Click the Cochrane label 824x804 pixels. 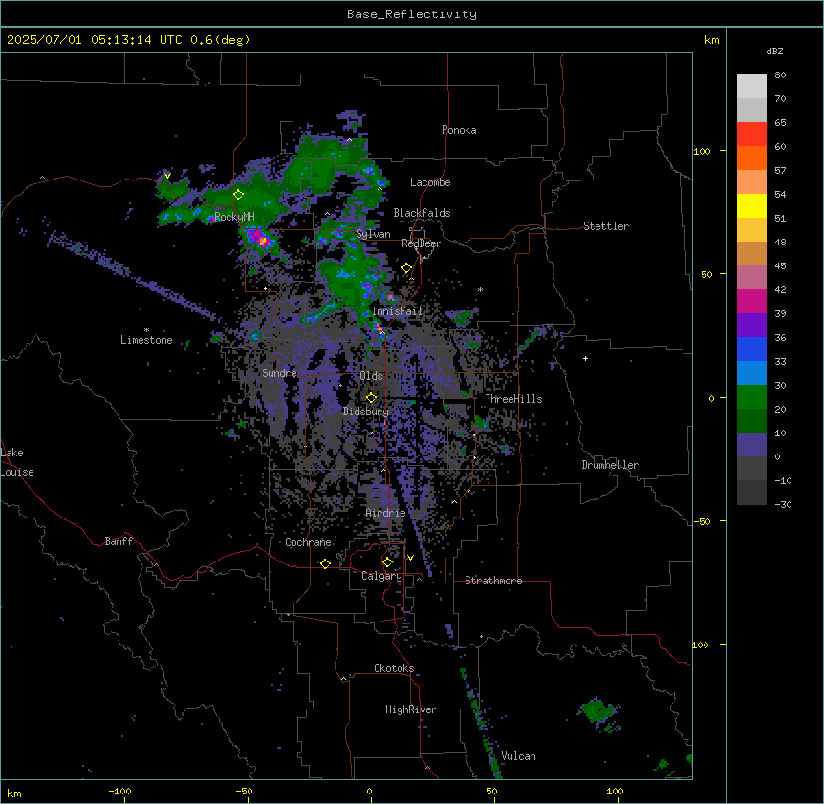(308, 542)
